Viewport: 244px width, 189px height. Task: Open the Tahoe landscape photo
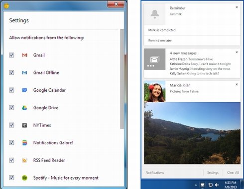[x=192, y=133]
